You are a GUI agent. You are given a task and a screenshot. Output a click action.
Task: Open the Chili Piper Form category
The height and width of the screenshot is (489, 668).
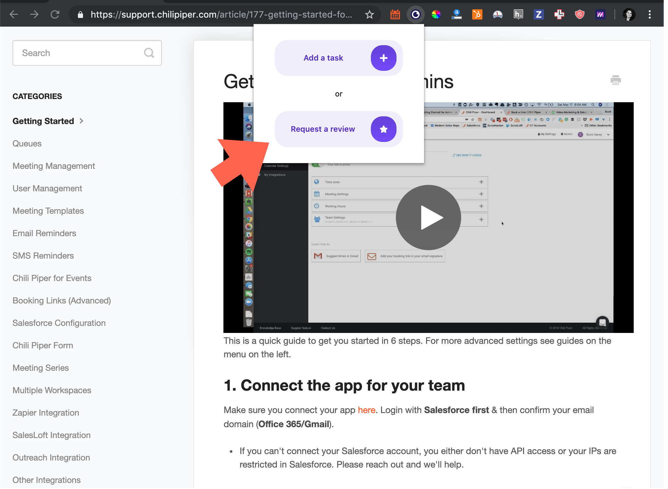(x=43, y=345)
